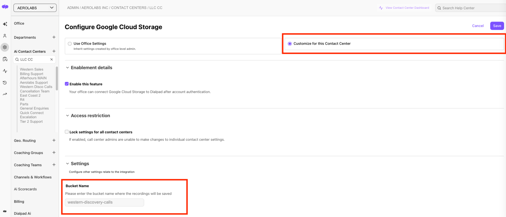Open View Contact Center Dashboard link
Viewport: 506px width, 217px height.
point(407,8)
